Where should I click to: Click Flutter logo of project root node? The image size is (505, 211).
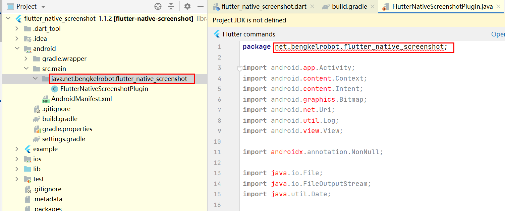[x=19, y=18]
